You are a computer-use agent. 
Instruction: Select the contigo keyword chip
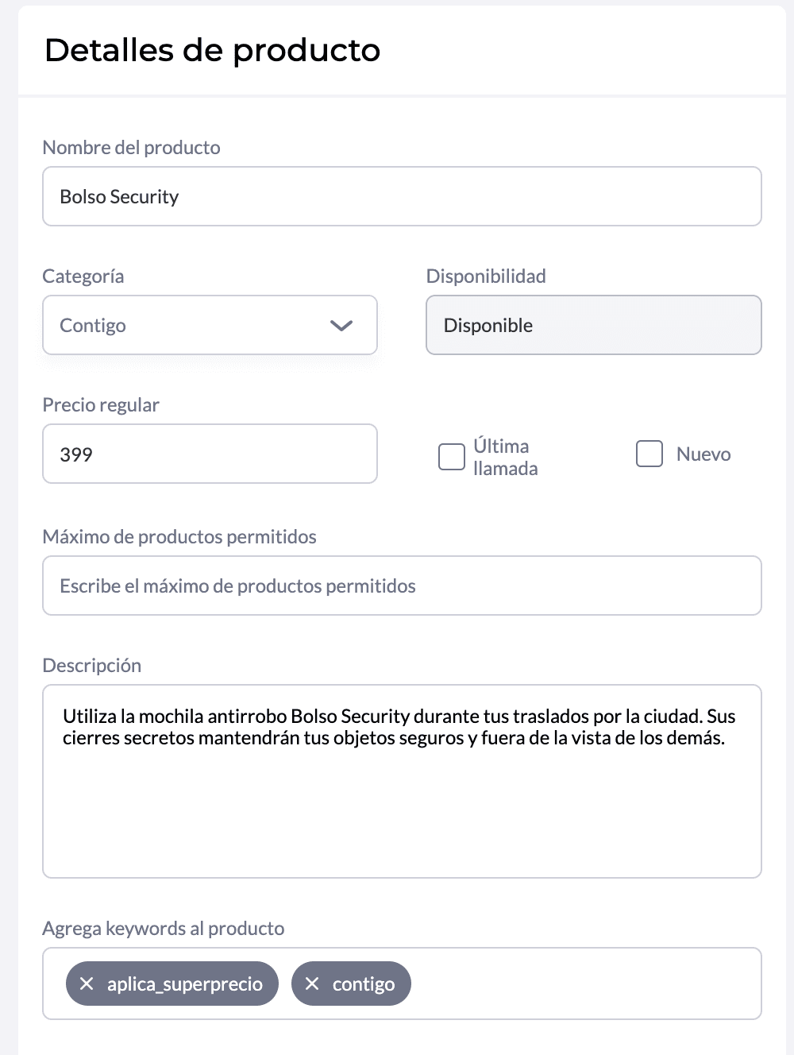(351, 984)
